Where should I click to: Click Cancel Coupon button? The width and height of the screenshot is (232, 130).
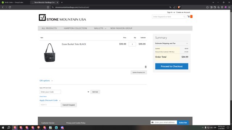(x=69, y=105)
